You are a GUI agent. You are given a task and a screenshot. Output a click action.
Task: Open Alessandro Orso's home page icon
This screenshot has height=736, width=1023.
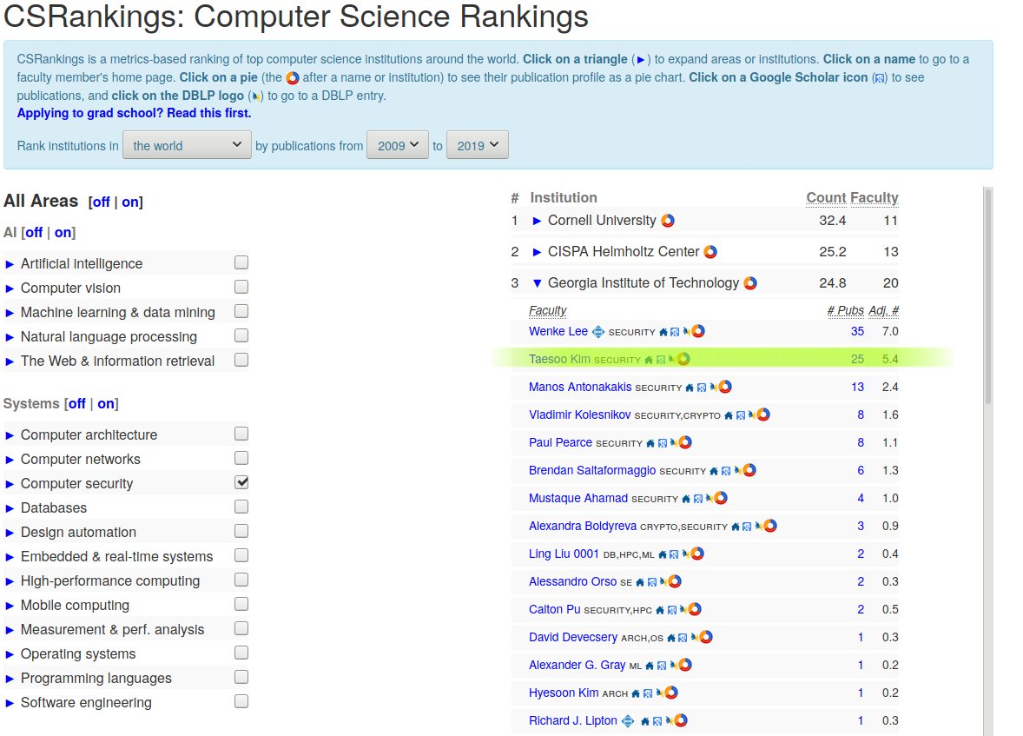pyautogui.click(x=640, y=582)
